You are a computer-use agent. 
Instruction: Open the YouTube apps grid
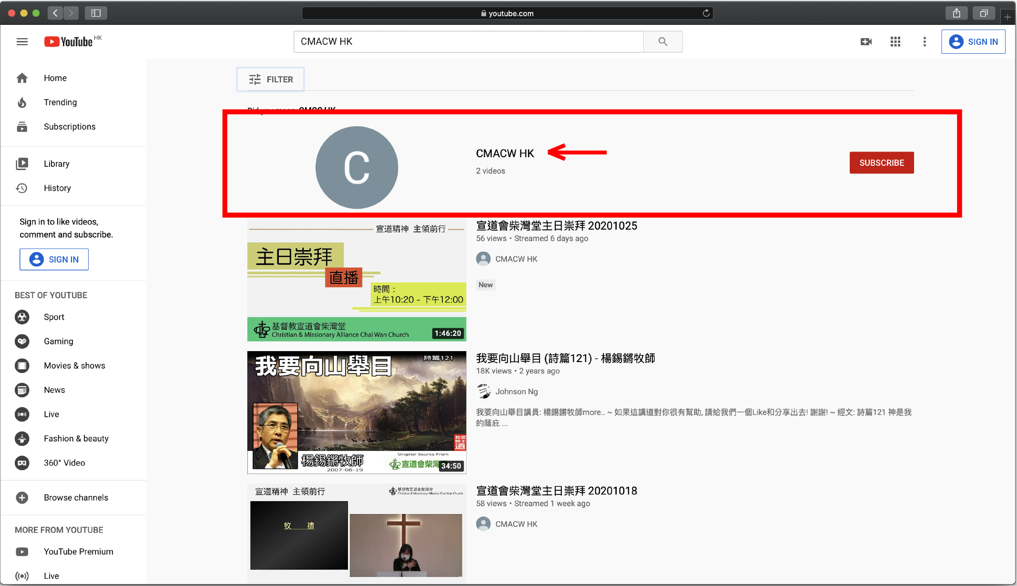895,42
